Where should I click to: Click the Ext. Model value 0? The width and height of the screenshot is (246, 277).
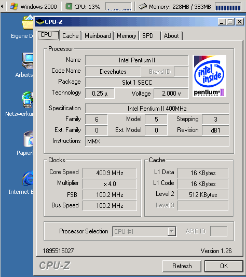(156, 130)
